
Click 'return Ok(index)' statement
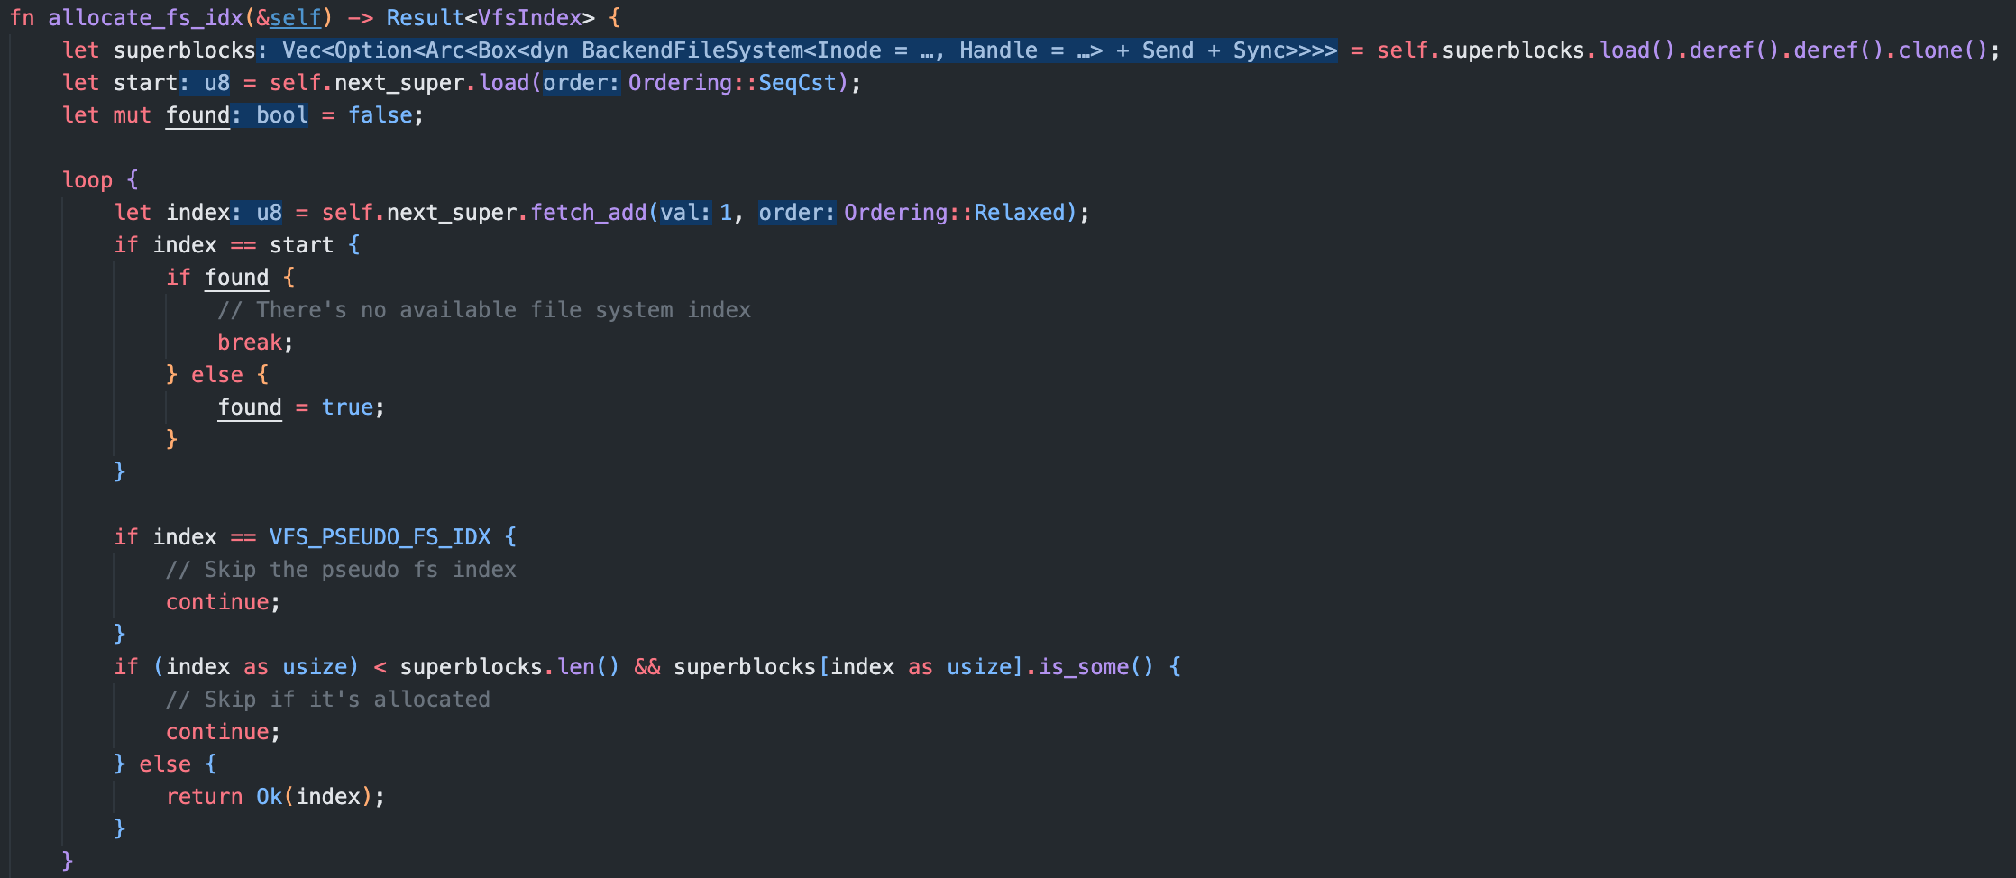point(275,797)
